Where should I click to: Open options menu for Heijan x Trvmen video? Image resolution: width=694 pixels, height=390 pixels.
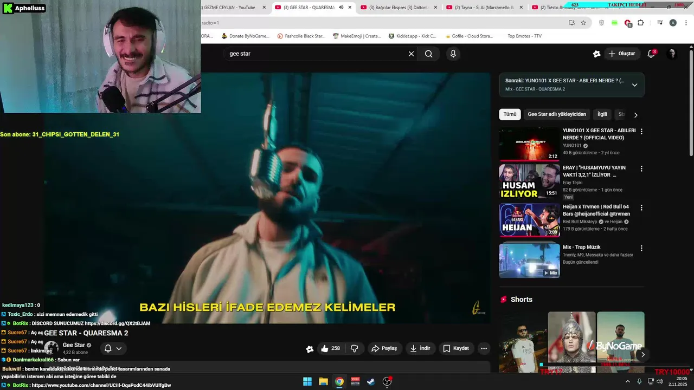pyautogui.click(x=641, y=207)
